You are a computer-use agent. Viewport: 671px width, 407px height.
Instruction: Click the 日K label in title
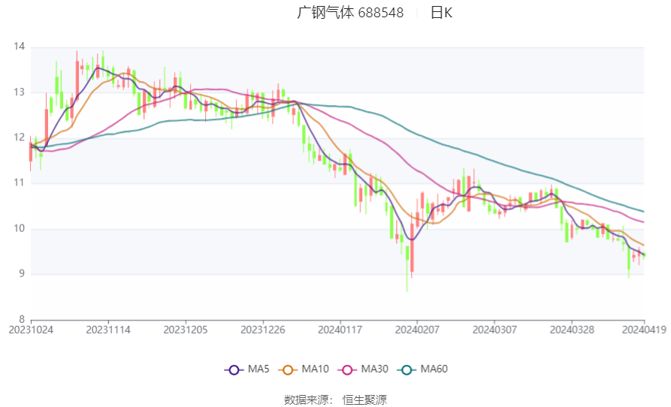point(441,13)
